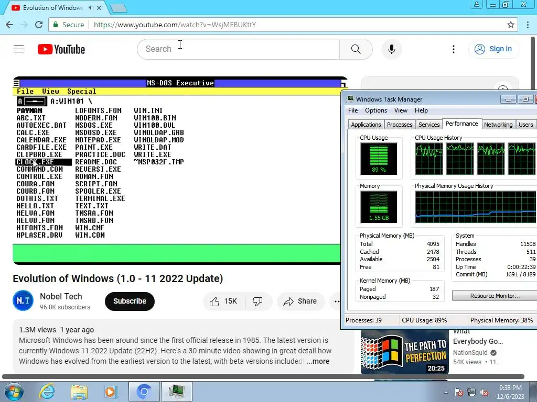Screen dimensions: 537x402
Task: Open Windows Explorer folder on taskbar
Action: [x=79, y=392]
